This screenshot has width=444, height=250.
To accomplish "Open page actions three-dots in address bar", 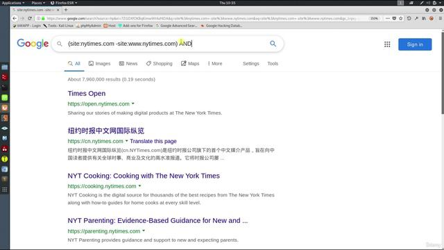I will 387,19.
